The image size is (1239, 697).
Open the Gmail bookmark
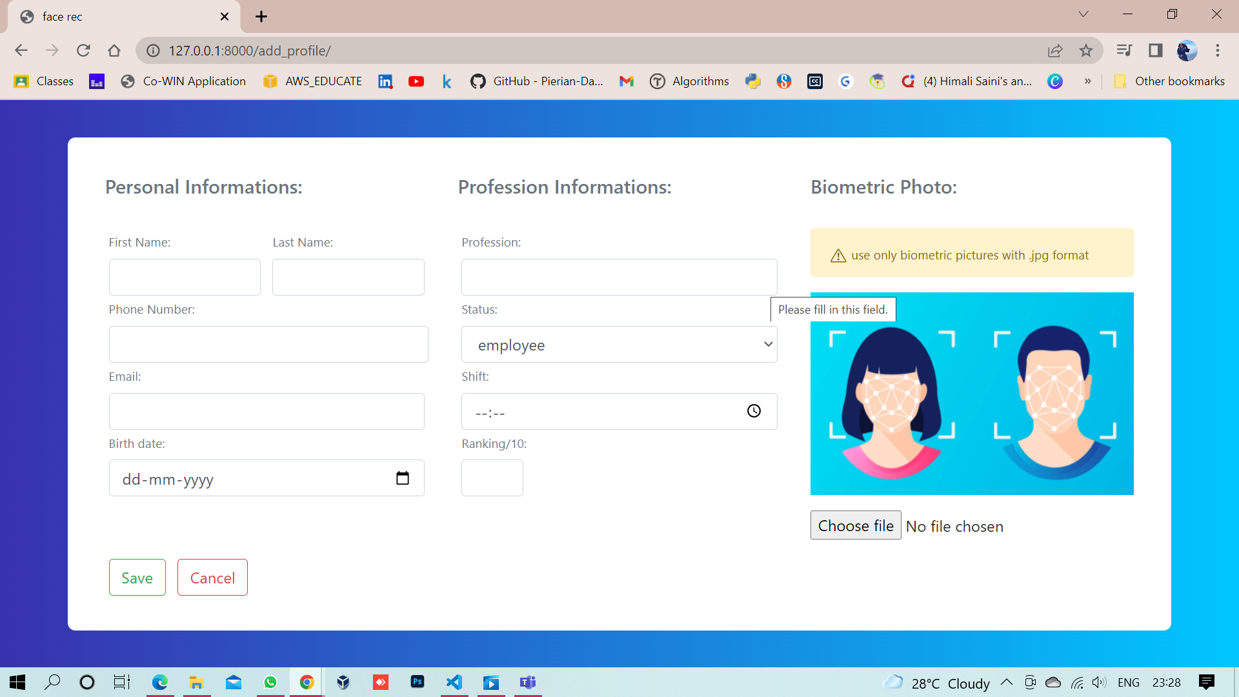(627, 81)
